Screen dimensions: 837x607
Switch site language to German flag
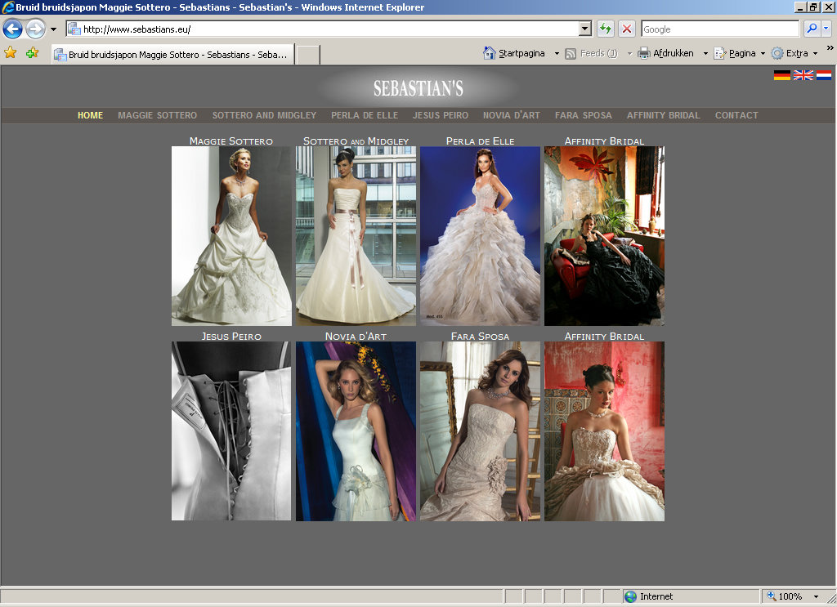[x=782, y=75]
